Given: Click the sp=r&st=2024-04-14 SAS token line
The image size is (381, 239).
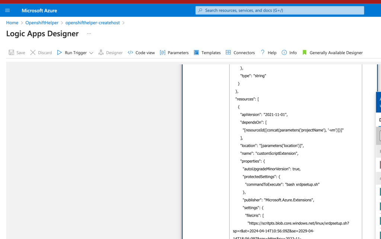Looking at the screenshot, I should (273, 231).
